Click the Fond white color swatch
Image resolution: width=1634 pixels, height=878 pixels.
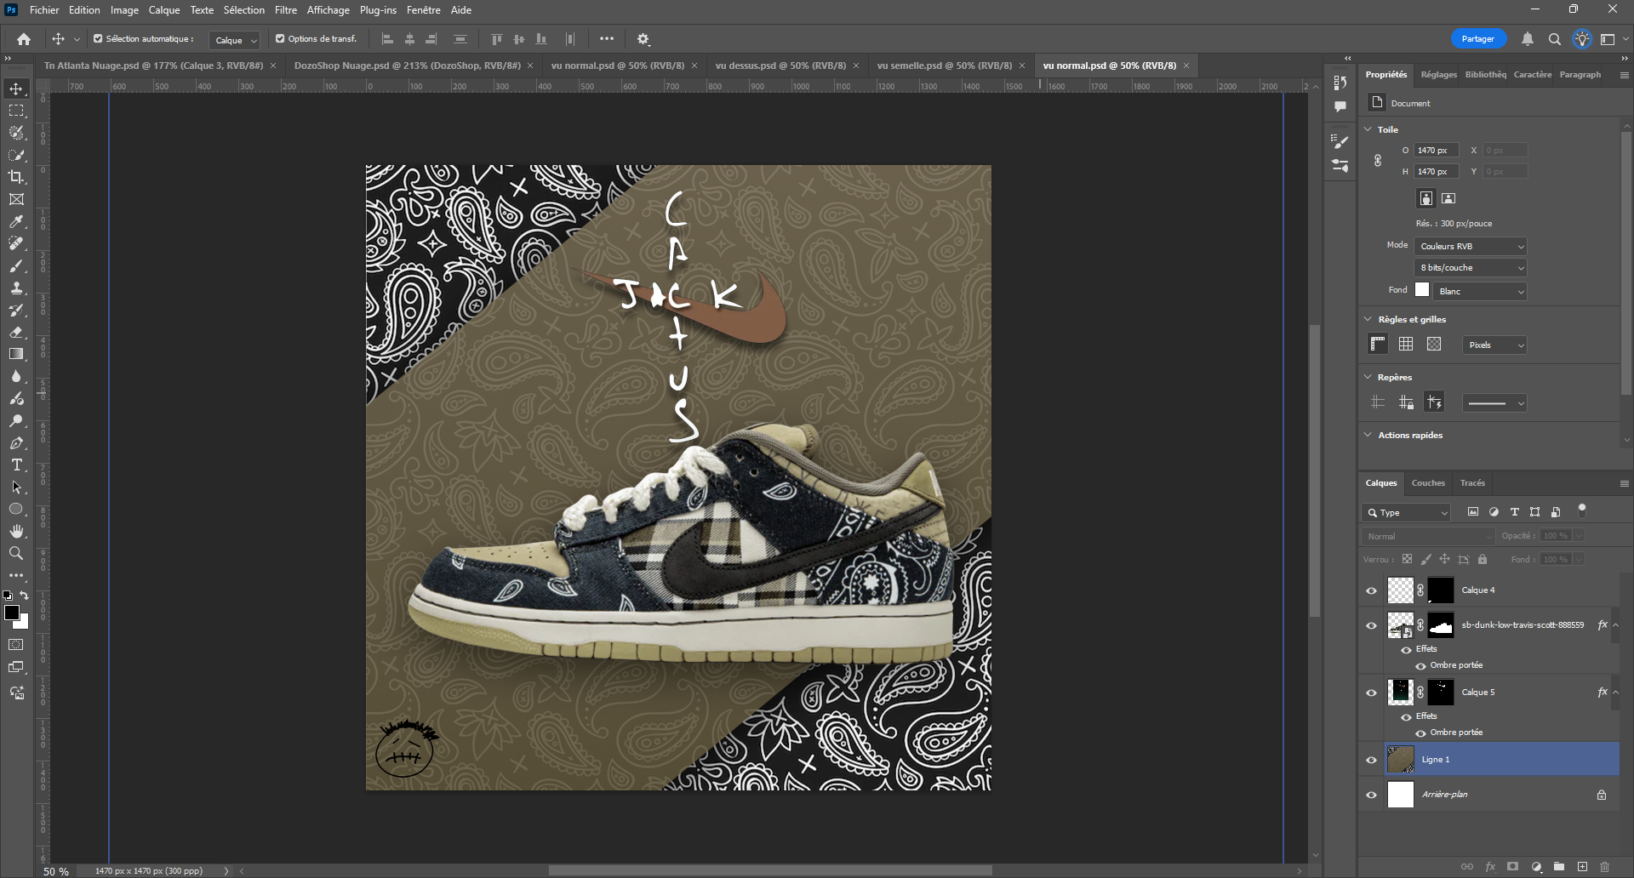point(1422,290)
